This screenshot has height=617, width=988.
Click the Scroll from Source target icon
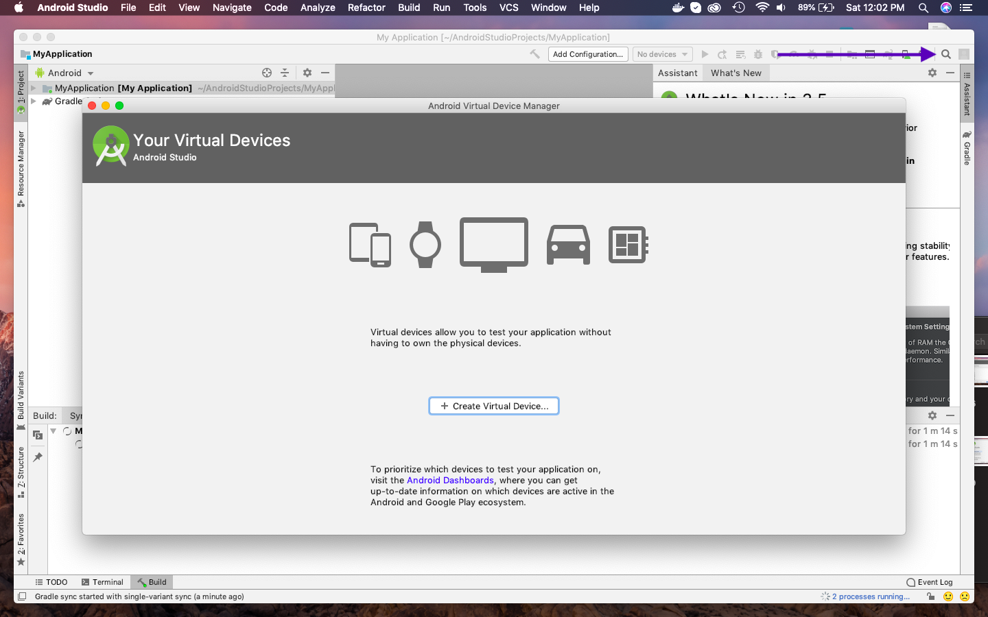(267, 73)
